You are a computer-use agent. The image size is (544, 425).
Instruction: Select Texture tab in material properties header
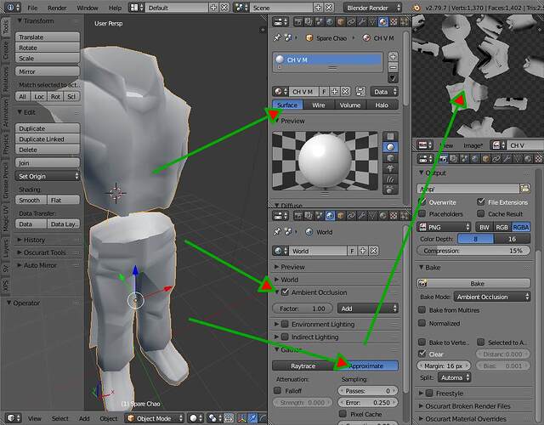click(394, 22)
